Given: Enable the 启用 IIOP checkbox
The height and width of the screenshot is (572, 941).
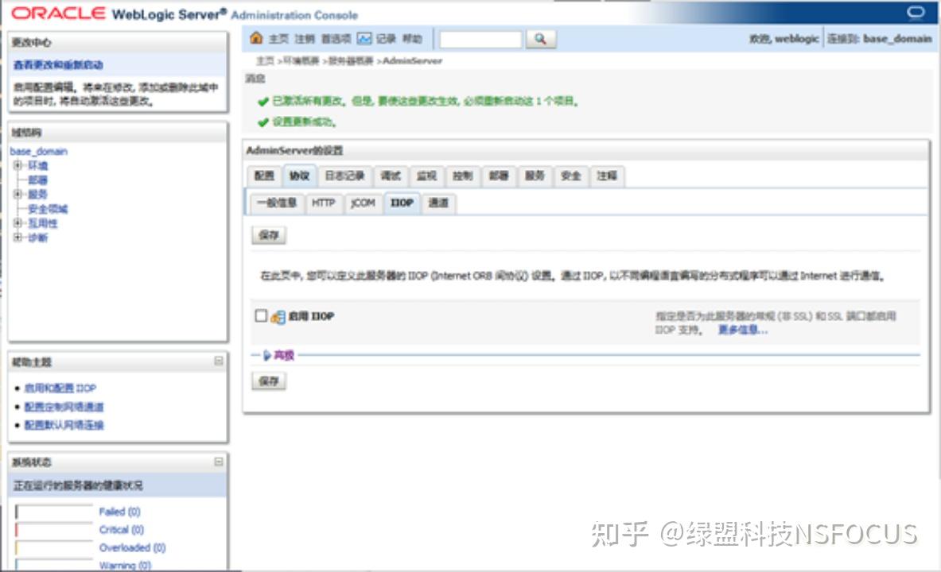Looking at the screenshot, I should pos(261,315).
